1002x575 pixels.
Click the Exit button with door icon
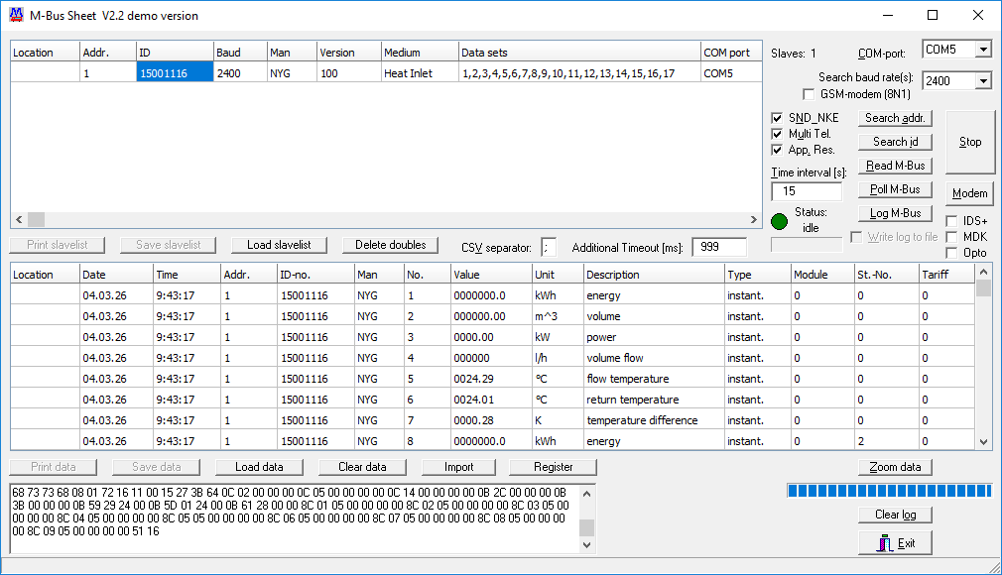(x=895, y=543)
